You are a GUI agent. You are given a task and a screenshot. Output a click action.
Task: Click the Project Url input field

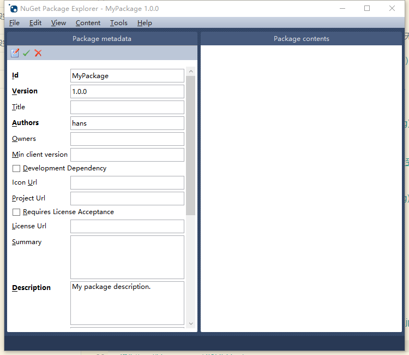tap(127, 199)
